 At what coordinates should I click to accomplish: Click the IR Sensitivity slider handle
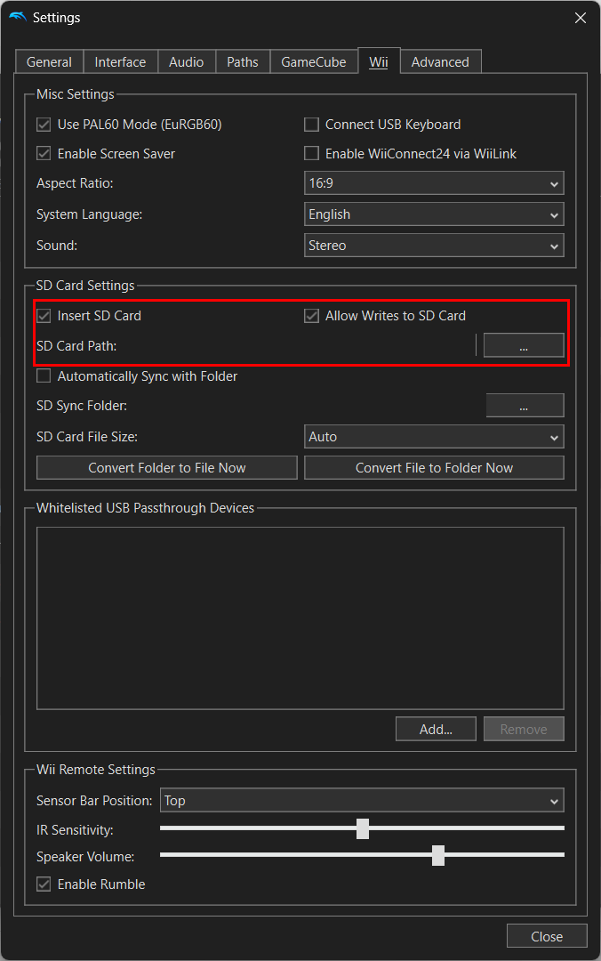[363, 828]
